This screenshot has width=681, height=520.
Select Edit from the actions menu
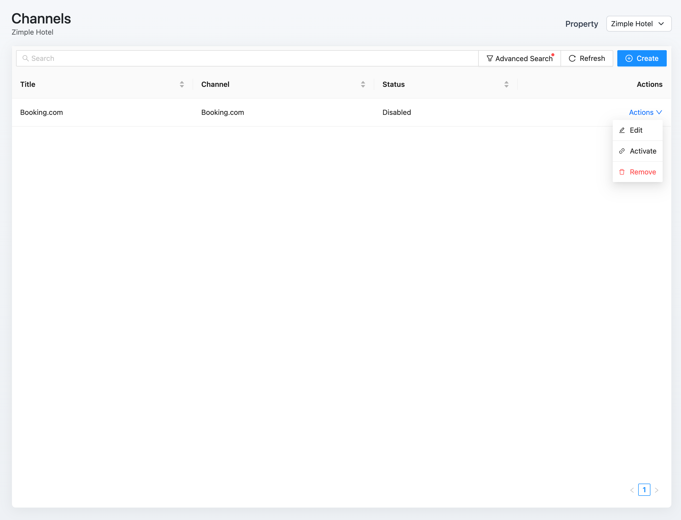(x=636, y=130)
